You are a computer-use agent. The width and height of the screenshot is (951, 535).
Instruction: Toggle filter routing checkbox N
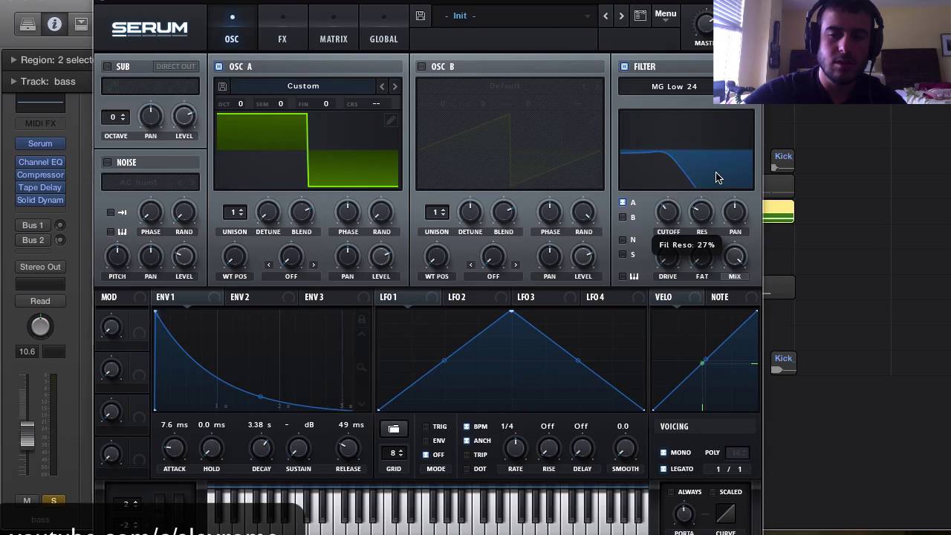623,239
